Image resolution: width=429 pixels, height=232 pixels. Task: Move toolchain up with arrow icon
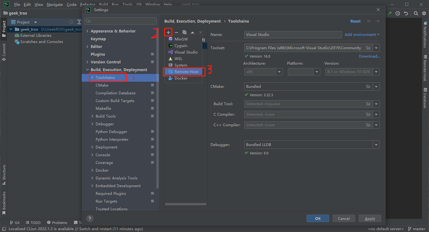pos(193,32)
